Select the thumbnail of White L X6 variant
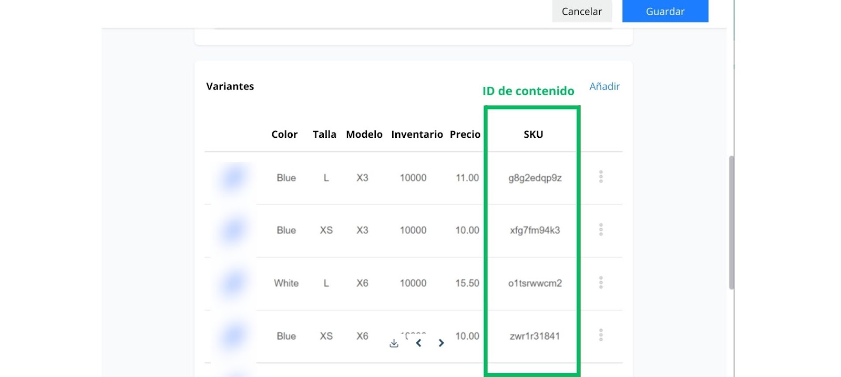Image resolution: width=841 pixels, height=377 pixels. click(x=233, y=283)
